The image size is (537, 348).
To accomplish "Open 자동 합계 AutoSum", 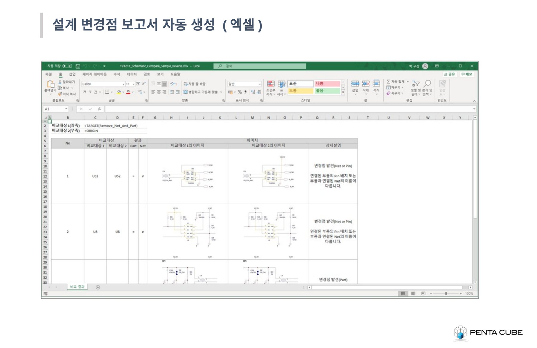I will pos(398,81).
